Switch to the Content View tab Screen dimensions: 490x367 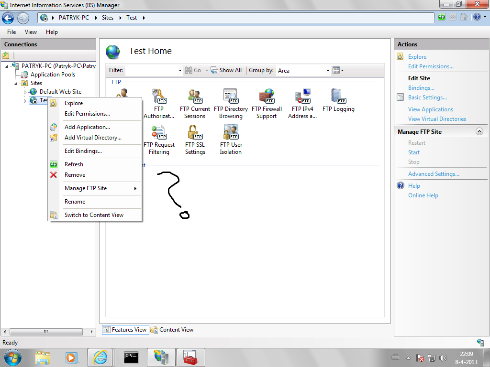click(x=172, y=330)
